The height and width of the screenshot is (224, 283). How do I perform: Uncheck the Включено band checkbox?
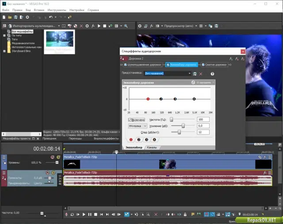pyautogui.click(x=130, y=120)
